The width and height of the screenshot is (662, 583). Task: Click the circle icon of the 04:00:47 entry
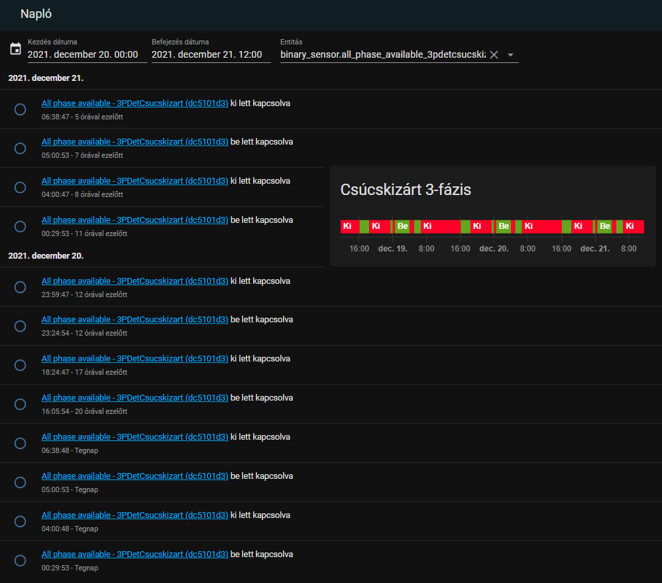click(21, 187)
